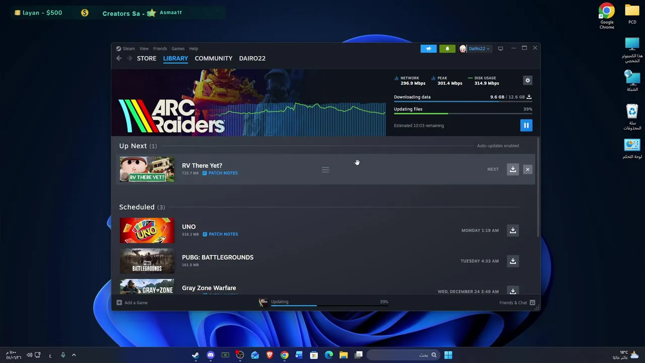Screen dimensions: 645x363
Task: Open Gray Zone Warfare thumbnail
Action: click(x=147, y=287)
